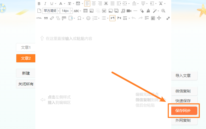The width and height of the screenshot is (206, 129).
Task: Toggle italic formatting
Action: point(45,4)
